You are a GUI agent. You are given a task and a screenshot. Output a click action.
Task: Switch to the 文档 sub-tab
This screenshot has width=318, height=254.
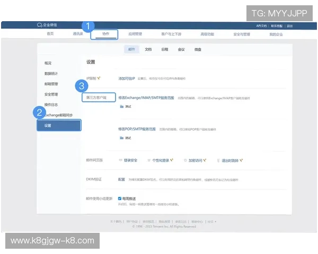(148, 49)
